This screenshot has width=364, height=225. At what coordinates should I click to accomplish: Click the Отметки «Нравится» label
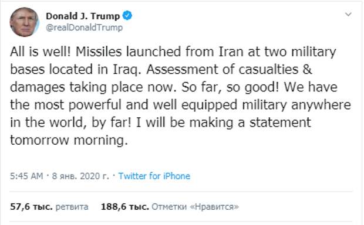195,207
